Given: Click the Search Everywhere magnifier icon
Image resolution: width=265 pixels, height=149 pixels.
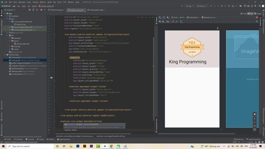Looking at the screenshot, I should (260, 6).
